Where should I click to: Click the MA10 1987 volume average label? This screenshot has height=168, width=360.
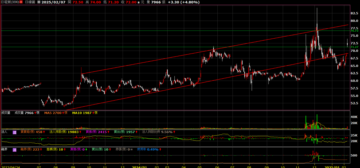tap(85, 113)
